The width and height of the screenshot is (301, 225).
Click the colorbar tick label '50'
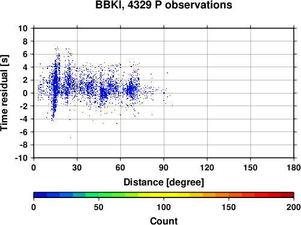pos(99,207)
